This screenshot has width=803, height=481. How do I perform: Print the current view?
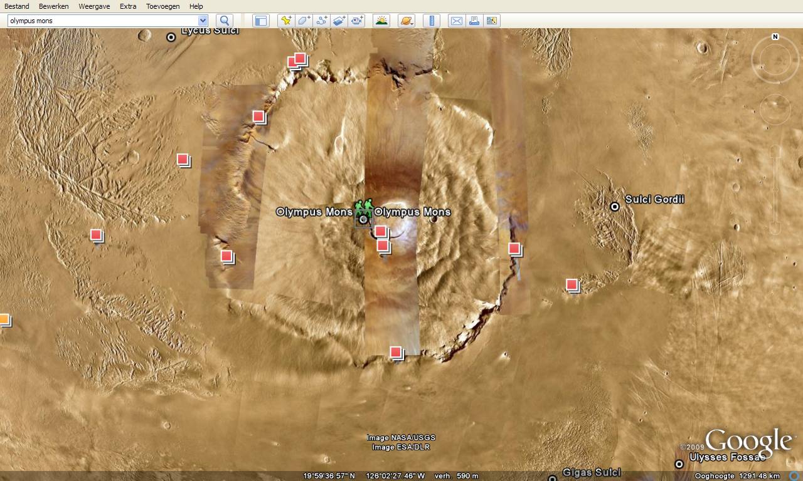[474, 21]
